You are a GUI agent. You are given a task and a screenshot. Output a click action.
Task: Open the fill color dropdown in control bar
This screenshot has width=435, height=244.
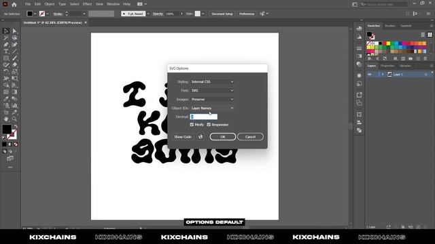coord(35,14)
